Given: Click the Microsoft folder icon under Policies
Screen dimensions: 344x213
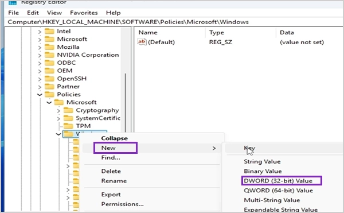Looking at the screenshot, I should [59, 102].
